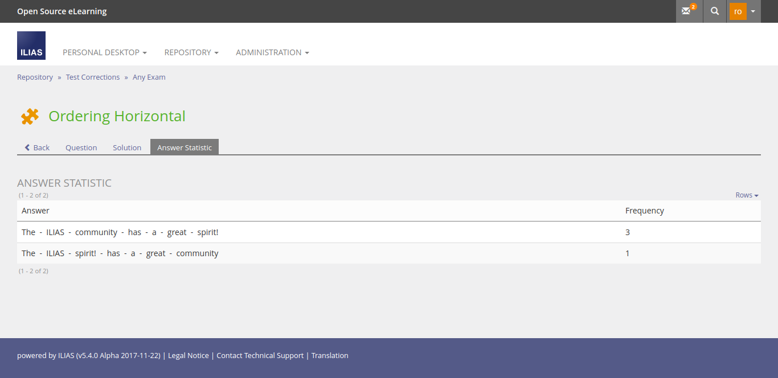The width and height of the screenshot is (778, 378).
Task: Open Test Corrections breadcrumb link
Action: (93, 77)
